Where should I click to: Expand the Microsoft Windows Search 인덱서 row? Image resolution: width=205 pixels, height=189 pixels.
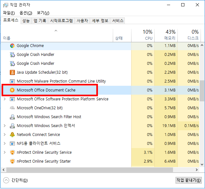[4, 126]
